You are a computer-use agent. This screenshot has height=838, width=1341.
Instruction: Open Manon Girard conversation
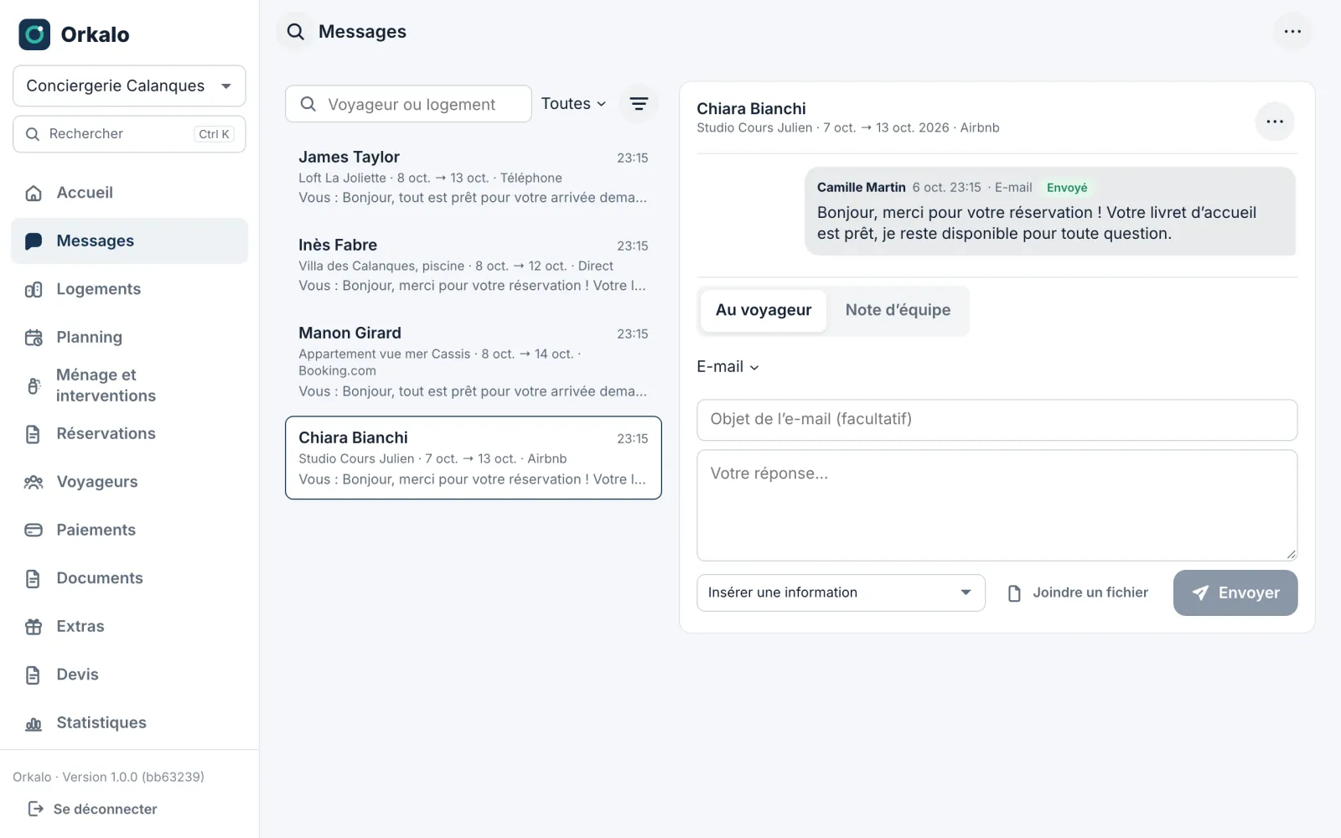pos(474,361)
